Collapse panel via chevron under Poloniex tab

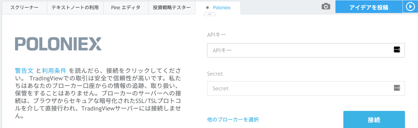(210, 14)
